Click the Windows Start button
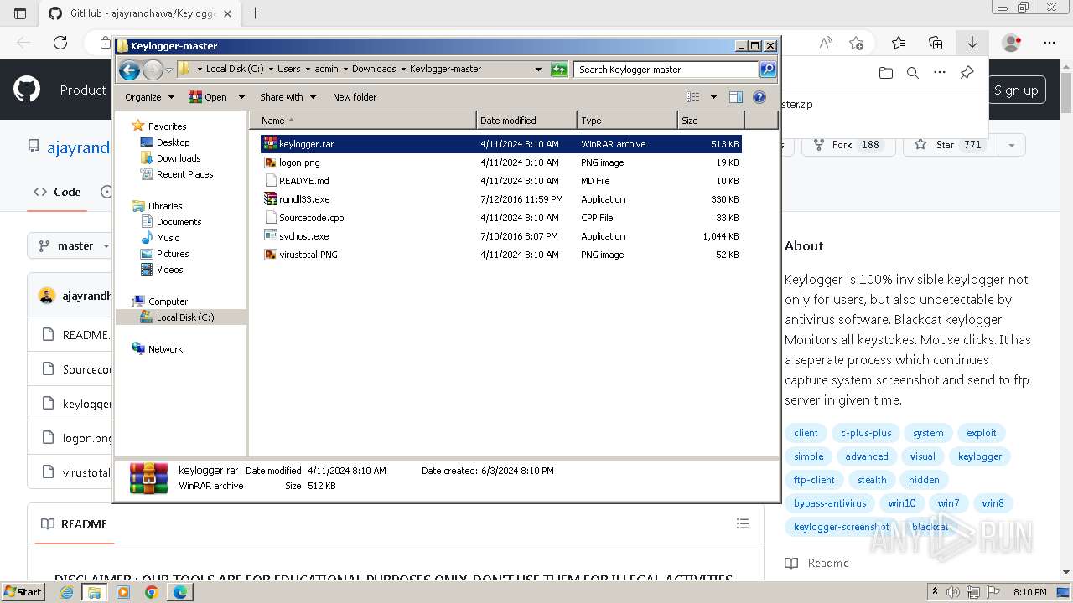 pyautogui.click(x=23, y=592)
